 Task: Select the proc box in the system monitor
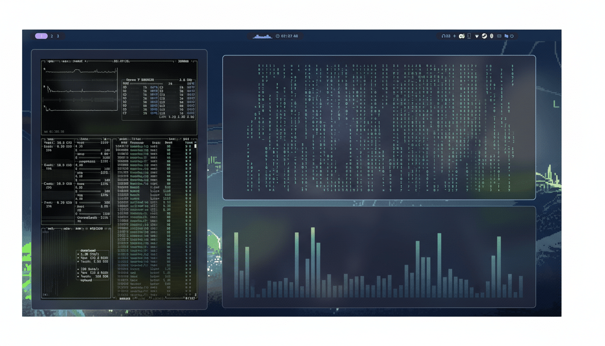pyautogui.click(x=122, y=138)
